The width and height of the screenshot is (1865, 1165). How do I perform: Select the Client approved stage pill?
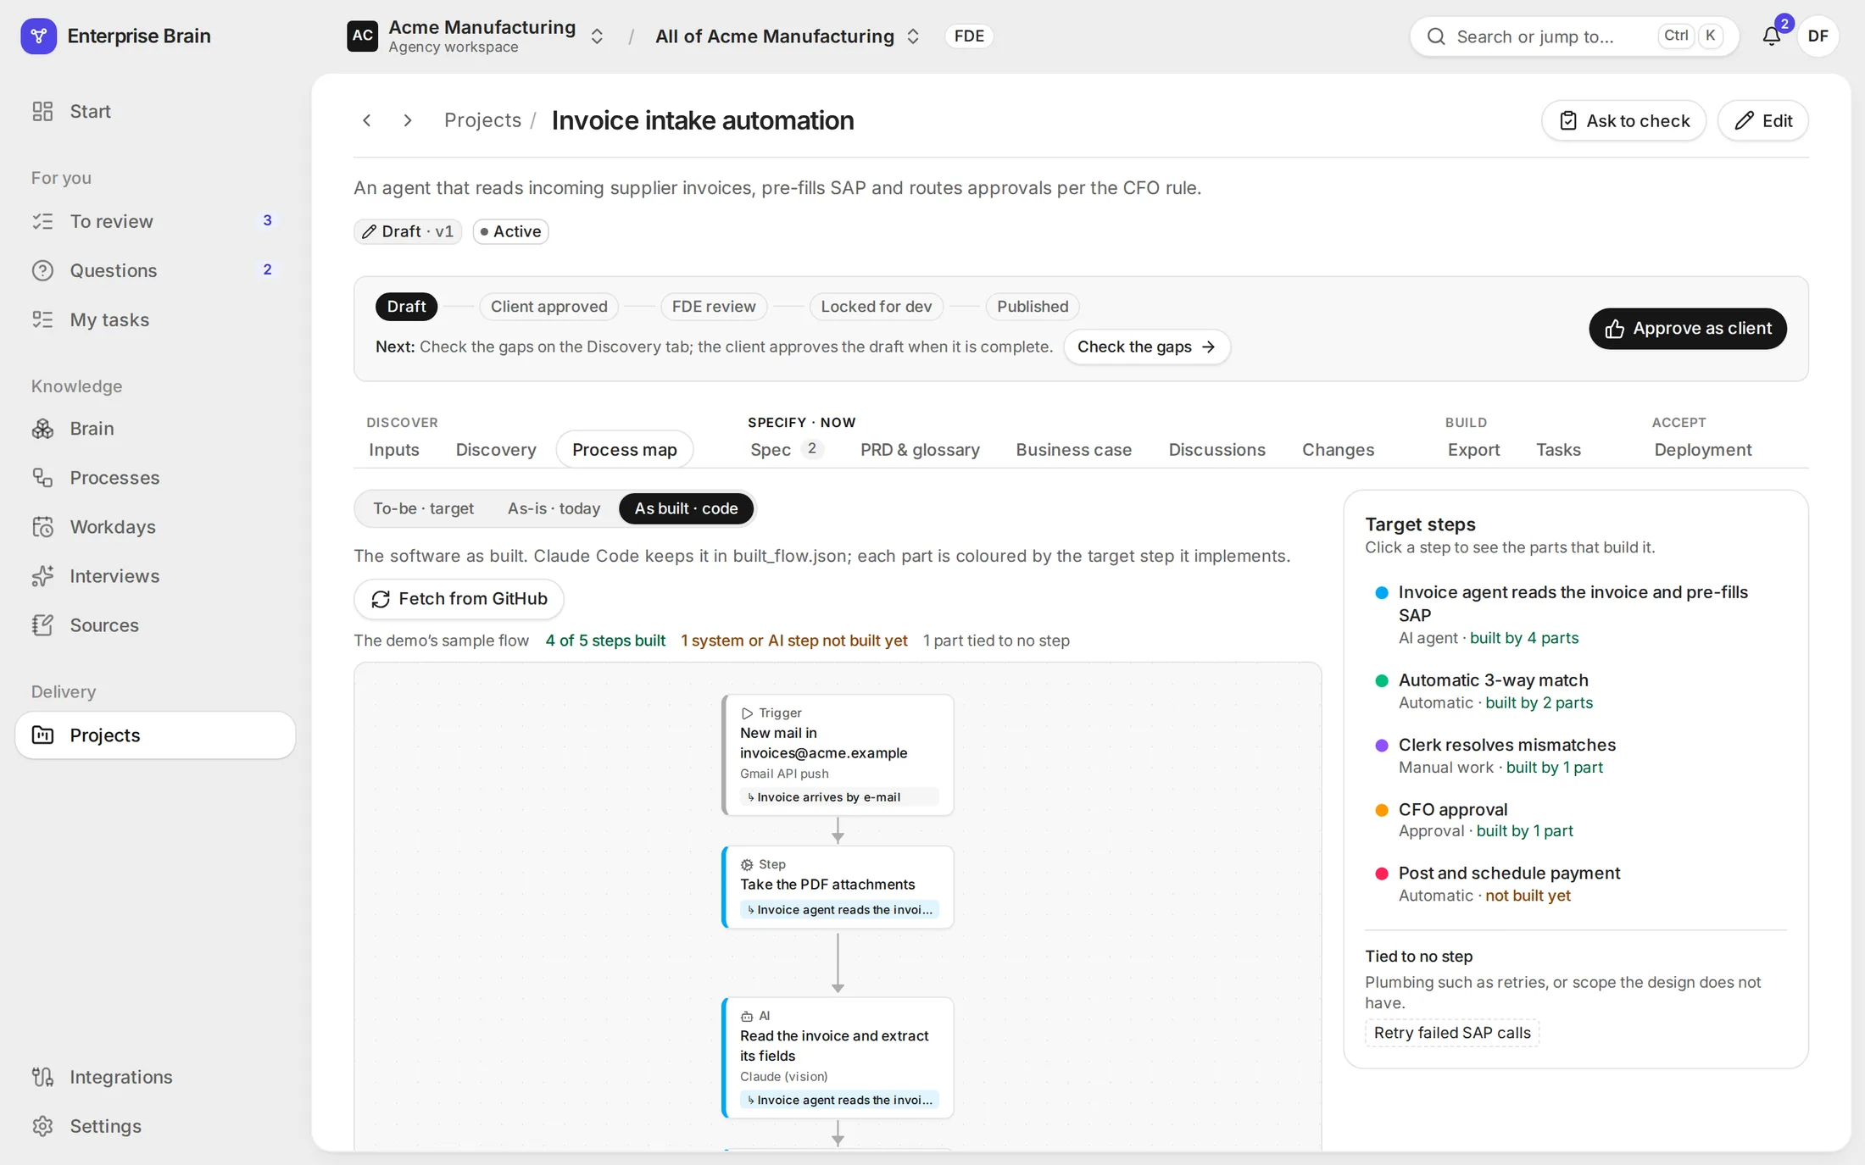(x=548, y=306)
